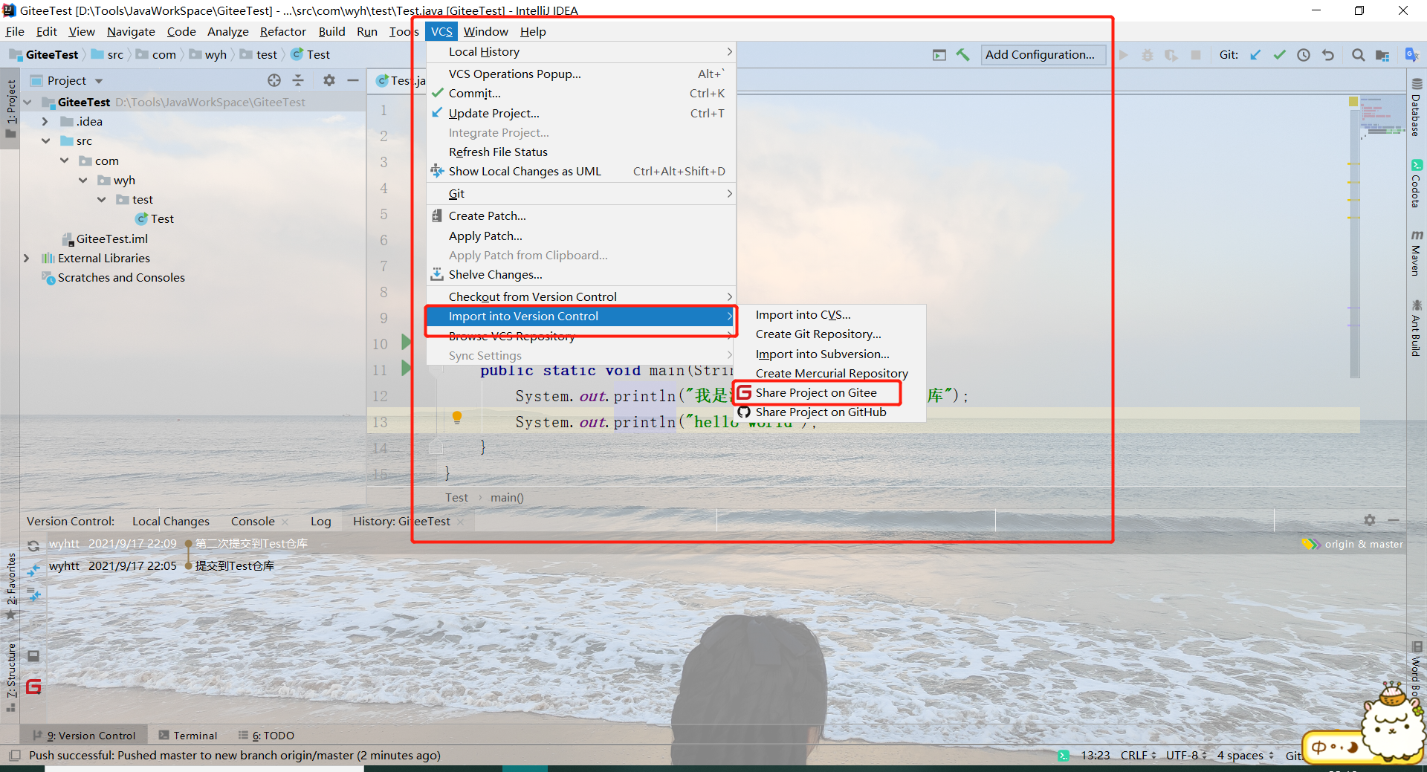Screen dimensions: 1427x772
Task: Click 4 spaces indent setting
Action: pyautogui.click(x=1245, y=756)
